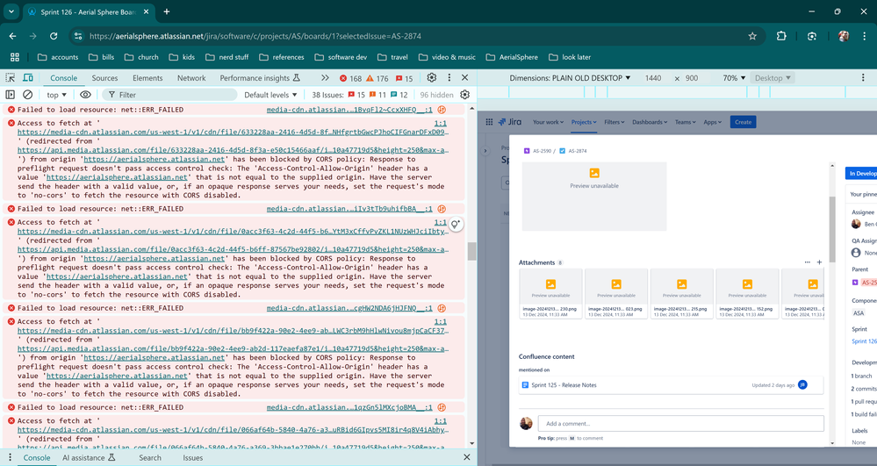The height and width of the screenshot is (466, 877).
Task: Switch to the Sources panel tab
Action: pyautogui.click(x=104, y=78)
